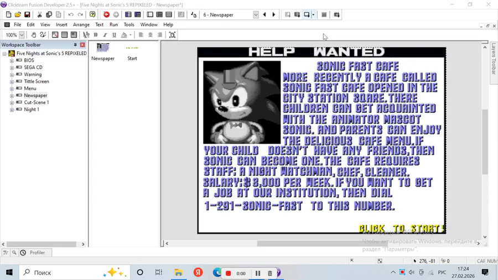Open the Run menu
This screenshot has width=498, height=280.
[x=113, y=24]
